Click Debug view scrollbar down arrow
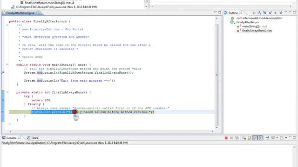Screen dimensions: 298x167 pos(146,6)
